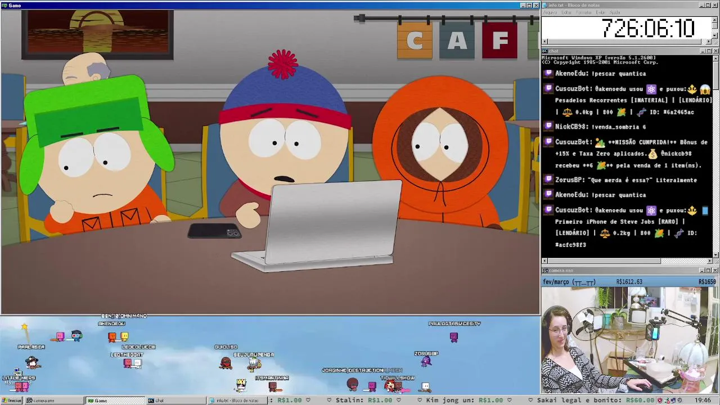Click the GUIOLISO avatar character

226,362
